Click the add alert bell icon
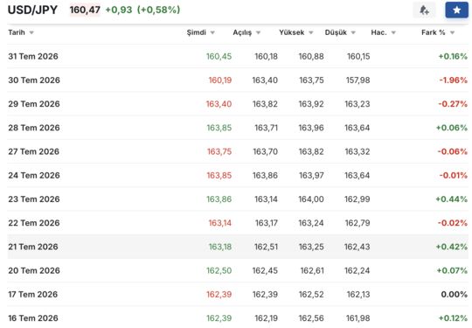Screen dimensions: 472x328 (x=424, y=10)
